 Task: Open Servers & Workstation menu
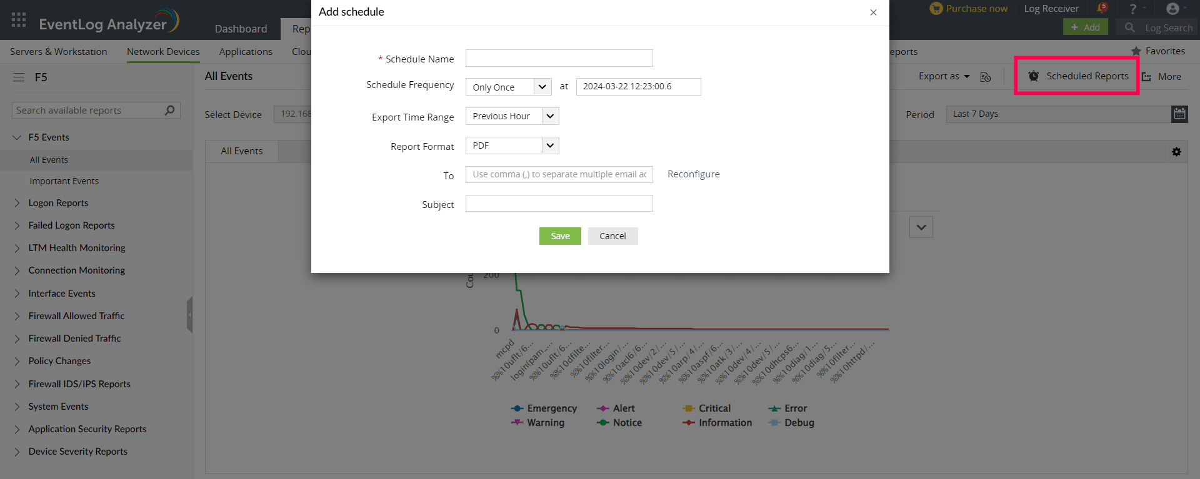point(59,52)
